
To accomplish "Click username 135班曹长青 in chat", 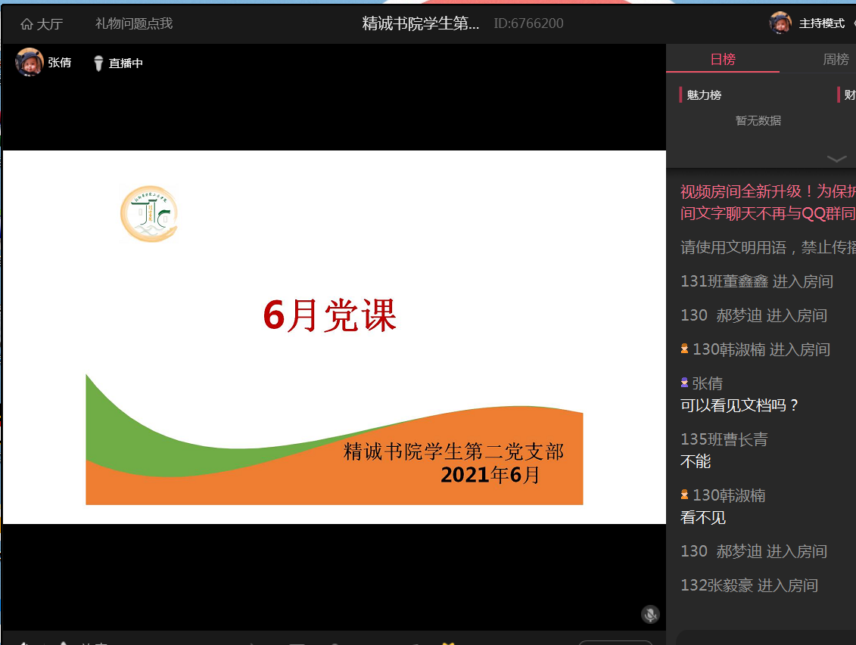I will coord(724,439).
